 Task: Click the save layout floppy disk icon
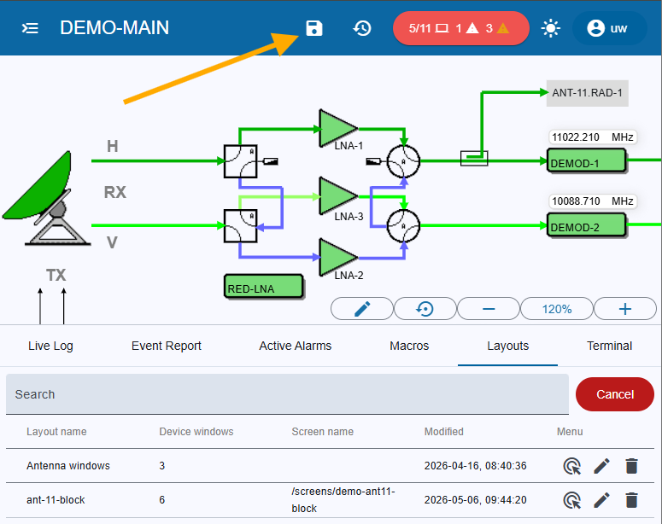coord(313,28)
